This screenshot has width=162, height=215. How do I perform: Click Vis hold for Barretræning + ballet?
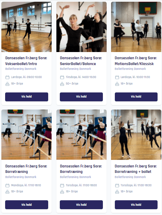(136, 205)
